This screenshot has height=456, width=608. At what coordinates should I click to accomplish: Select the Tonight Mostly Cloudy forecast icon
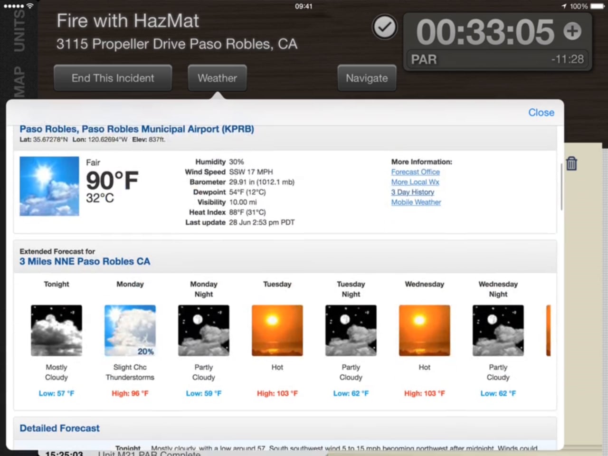point(57,331)
